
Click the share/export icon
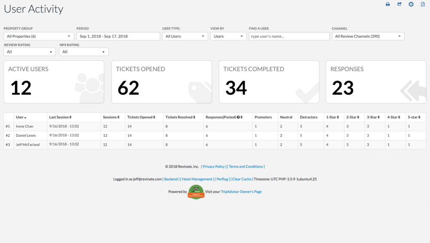399,4
